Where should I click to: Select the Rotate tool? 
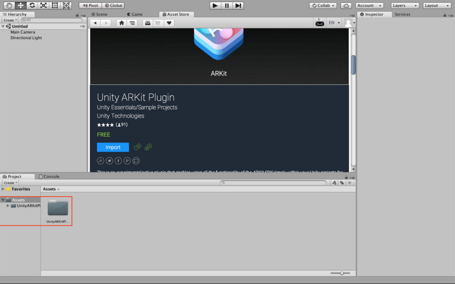pos(32,5)
